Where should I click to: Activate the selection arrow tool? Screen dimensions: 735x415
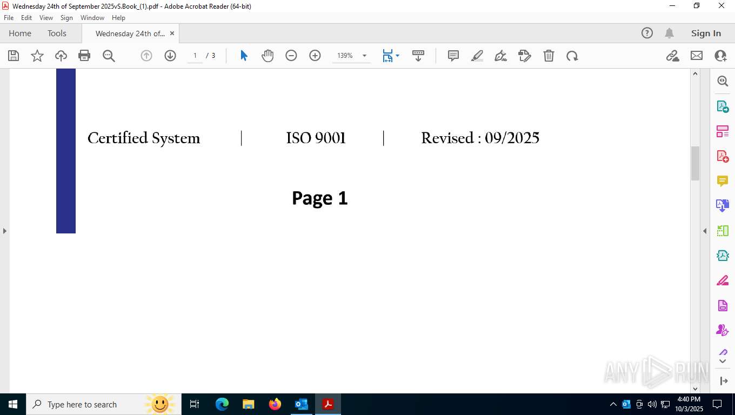[x=244, y=56]
